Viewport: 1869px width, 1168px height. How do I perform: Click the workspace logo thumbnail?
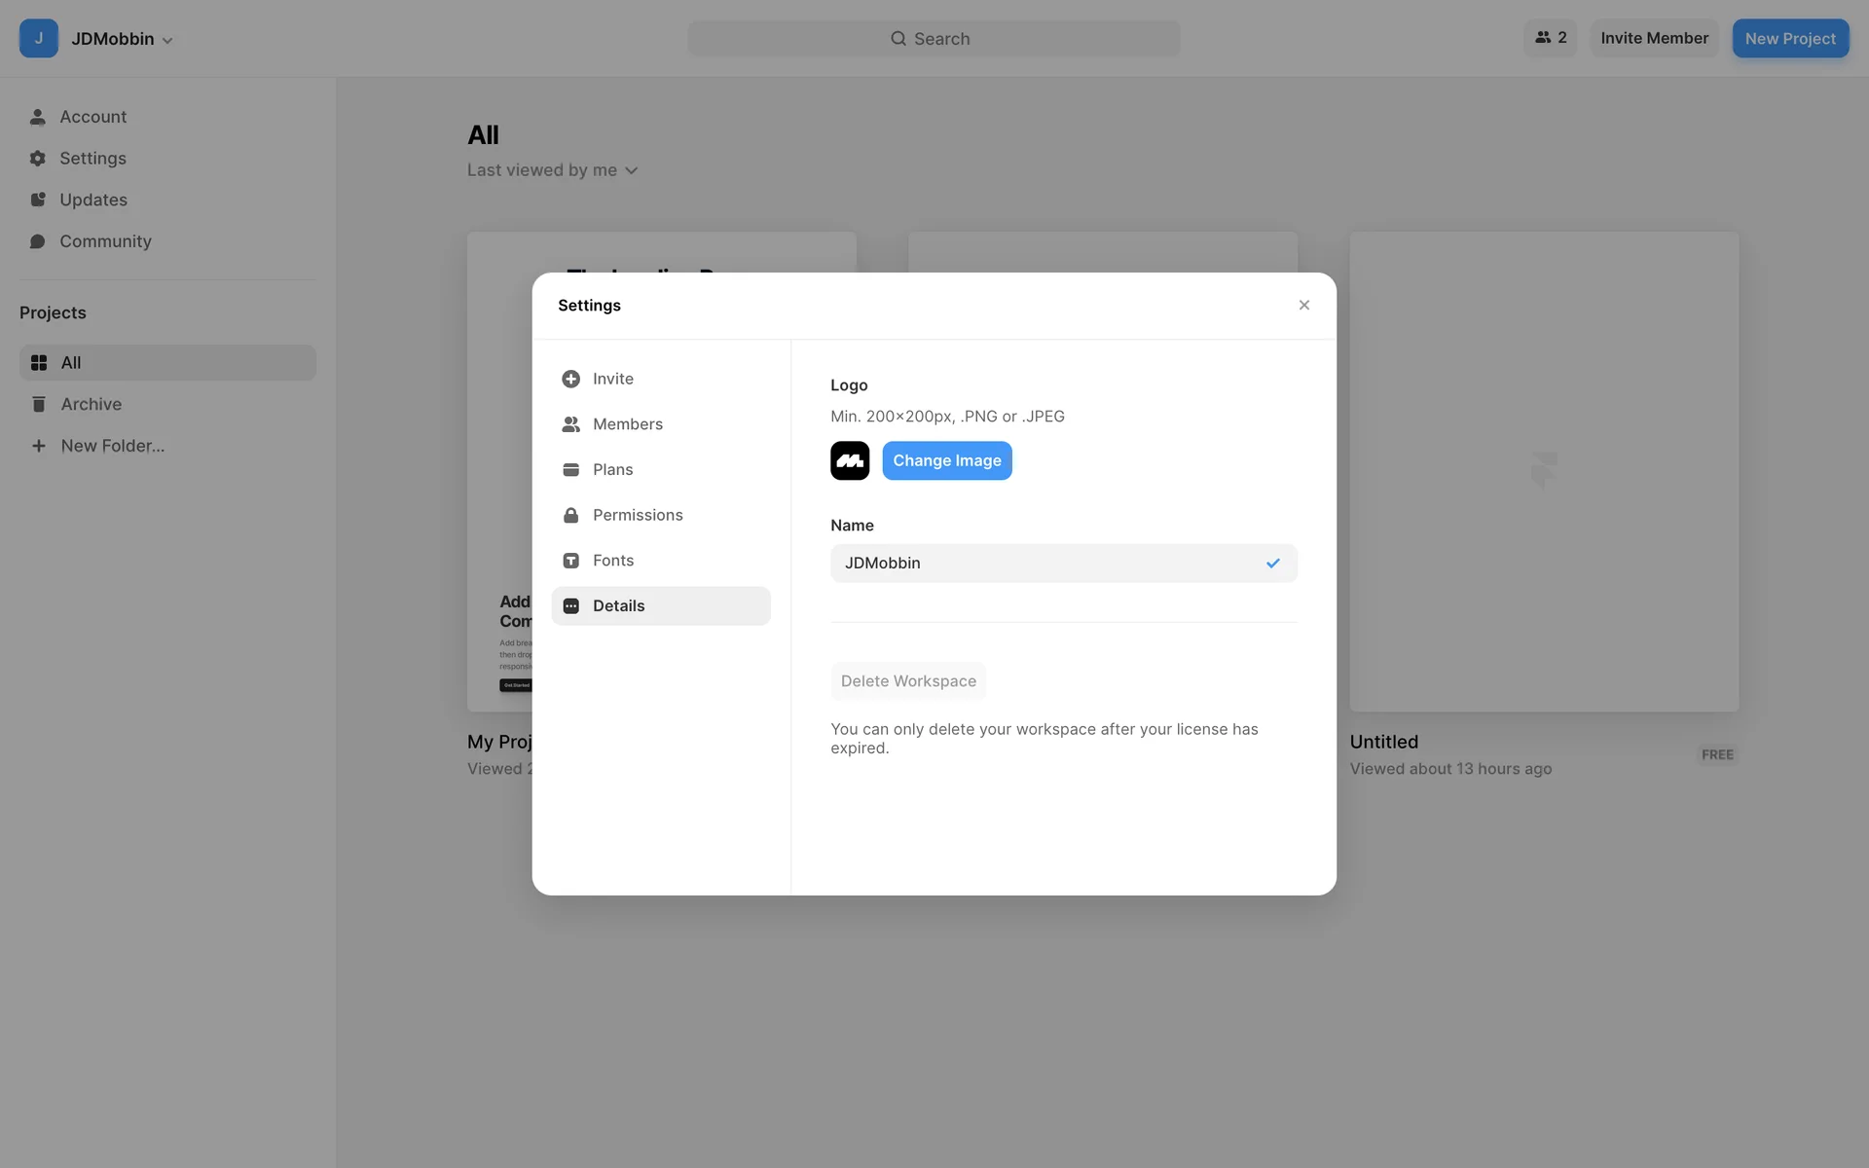point(849,460)
